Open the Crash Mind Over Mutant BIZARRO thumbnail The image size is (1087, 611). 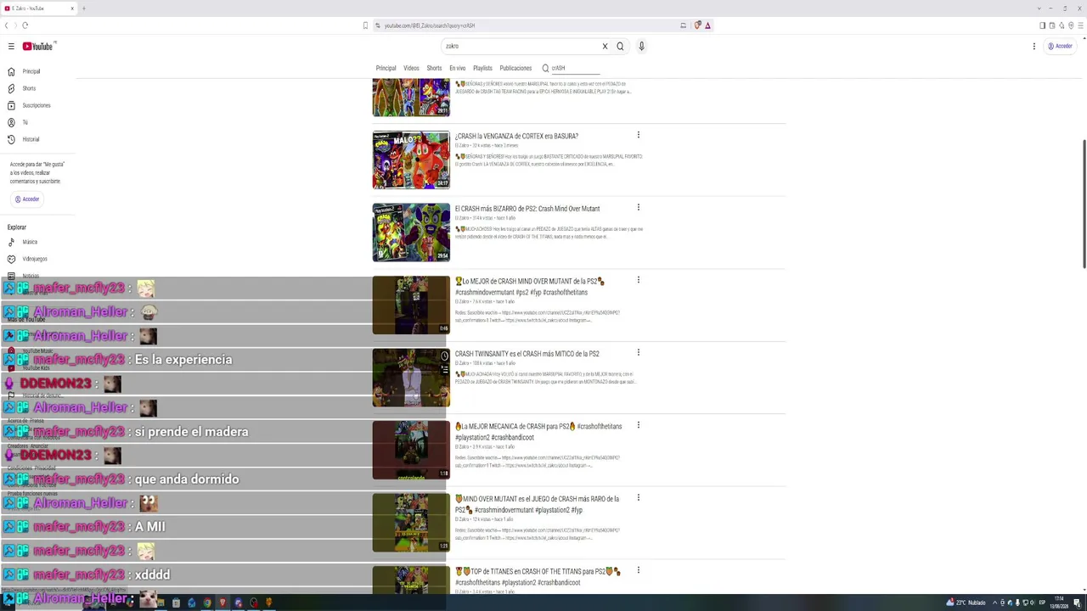[411, 233]
